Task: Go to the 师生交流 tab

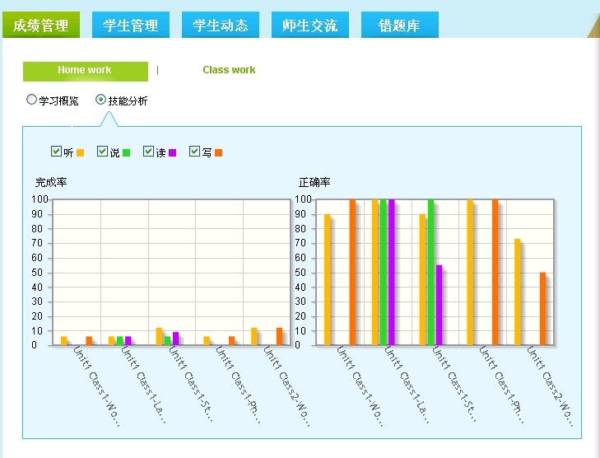Action: [x=310, y=26]
